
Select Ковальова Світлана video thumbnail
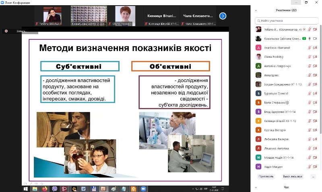[89, 16]
